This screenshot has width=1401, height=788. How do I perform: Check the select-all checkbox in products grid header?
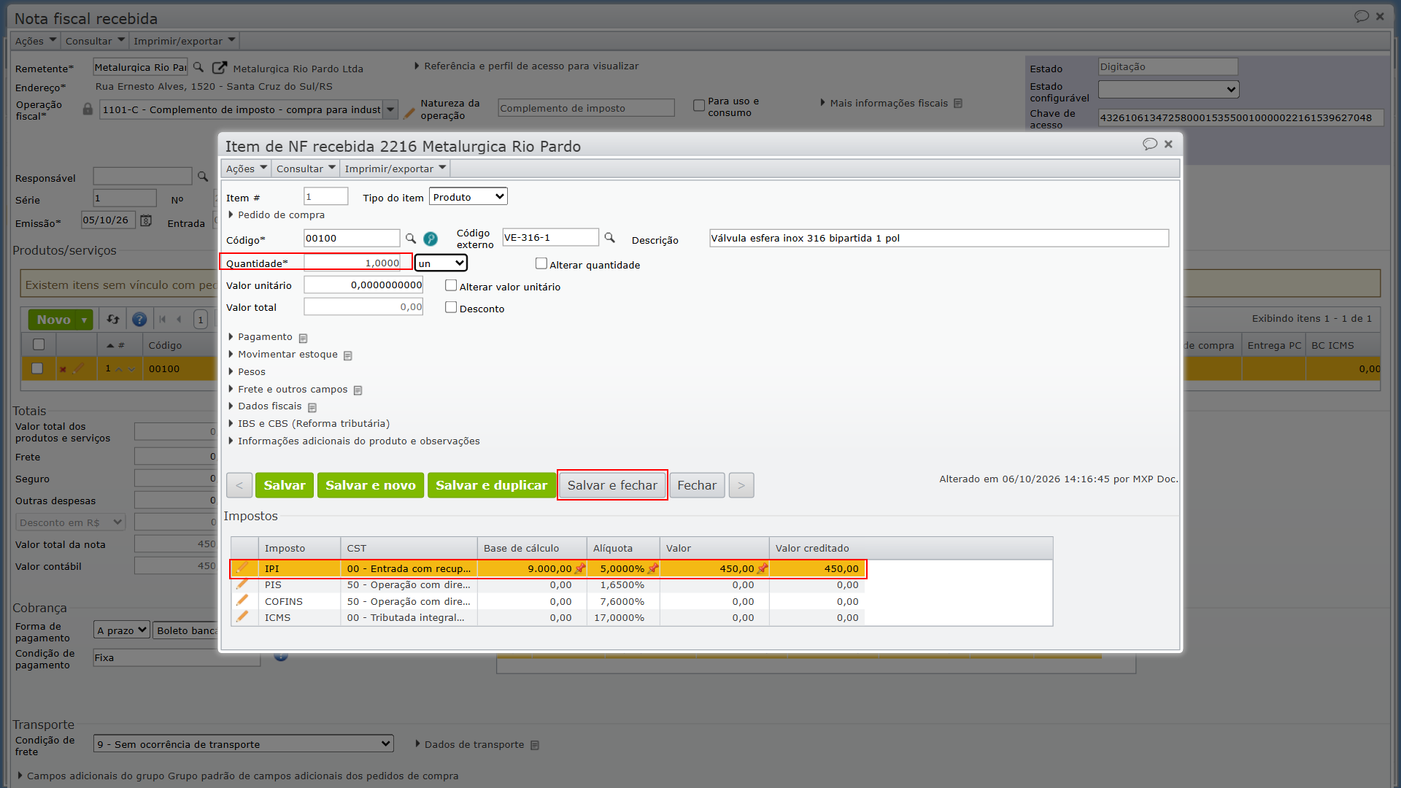coord(39,344)
